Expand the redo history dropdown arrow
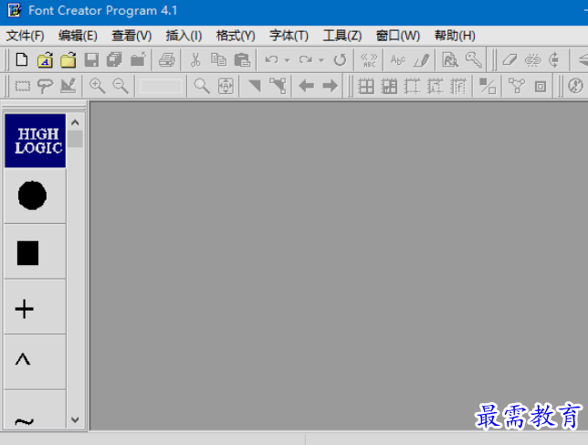The image size is (588, 445). tap(321, 60)
